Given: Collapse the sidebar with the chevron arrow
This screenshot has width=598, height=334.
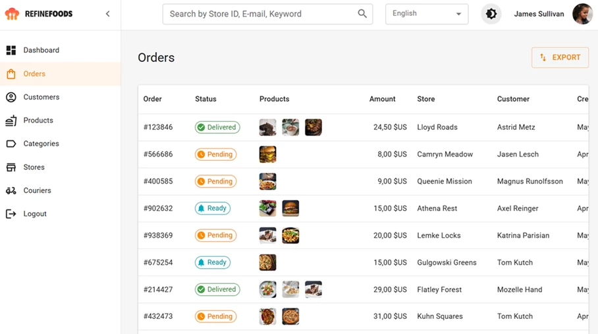Looking at the screenshot, I should [x=108, y=14].
